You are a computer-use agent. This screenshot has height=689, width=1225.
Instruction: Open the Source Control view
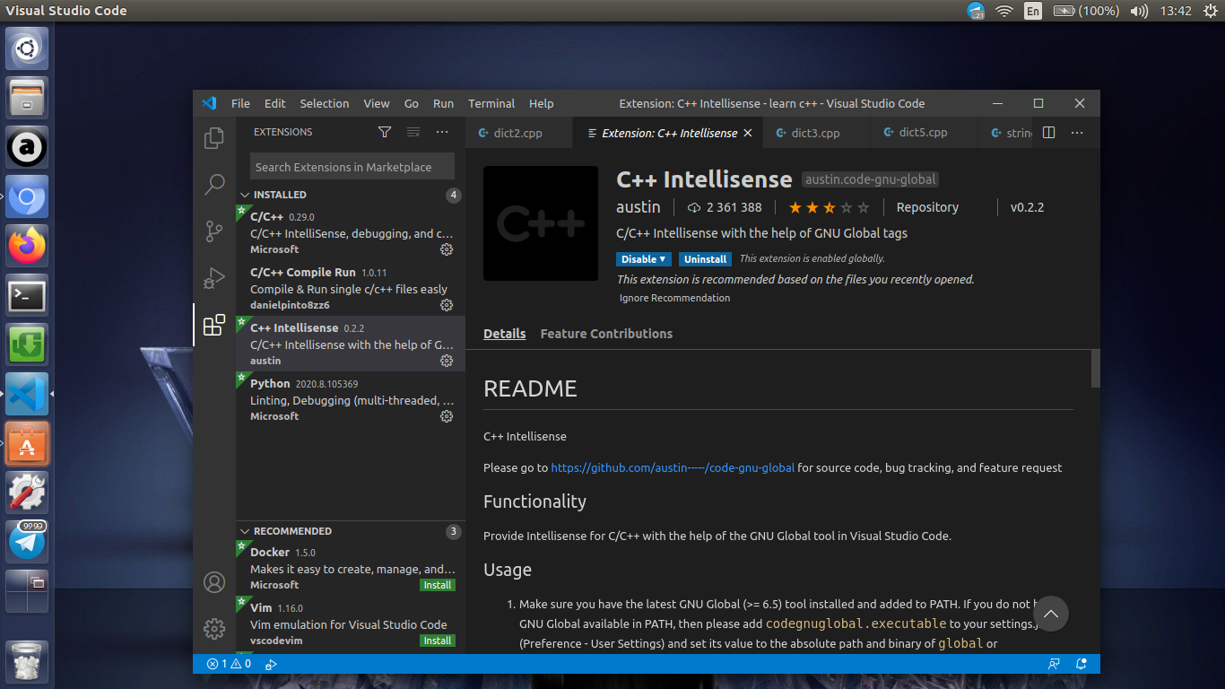coord(214,231)
